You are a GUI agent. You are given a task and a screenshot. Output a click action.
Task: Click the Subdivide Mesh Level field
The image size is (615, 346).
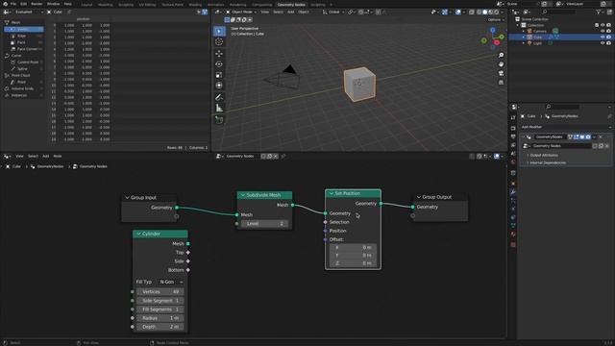pos(265,224)
